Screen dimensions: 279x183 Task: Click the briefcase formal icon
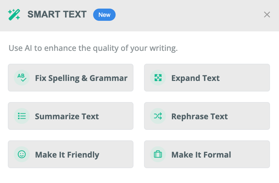(158, 155)
